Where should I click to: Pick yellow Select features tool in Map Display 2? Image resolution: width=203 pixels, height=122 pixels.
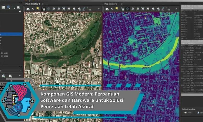[x=117, y=9]
